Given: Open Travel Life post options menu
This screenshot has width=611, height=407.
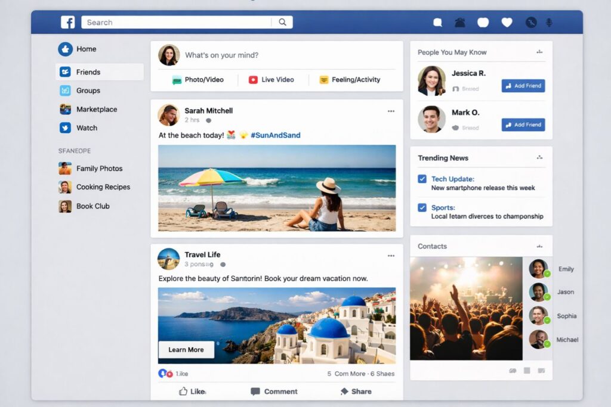Looking at the screenshot, I should tap(391, 256).
